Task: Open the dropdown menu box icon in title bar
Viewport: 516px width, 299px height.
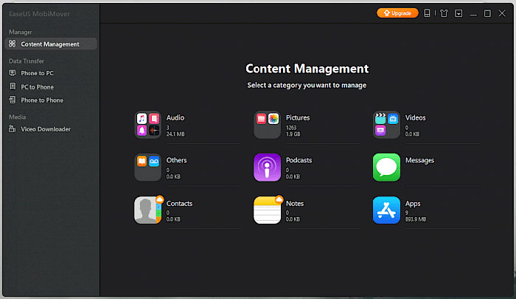Action: click(x=459, y=13)
